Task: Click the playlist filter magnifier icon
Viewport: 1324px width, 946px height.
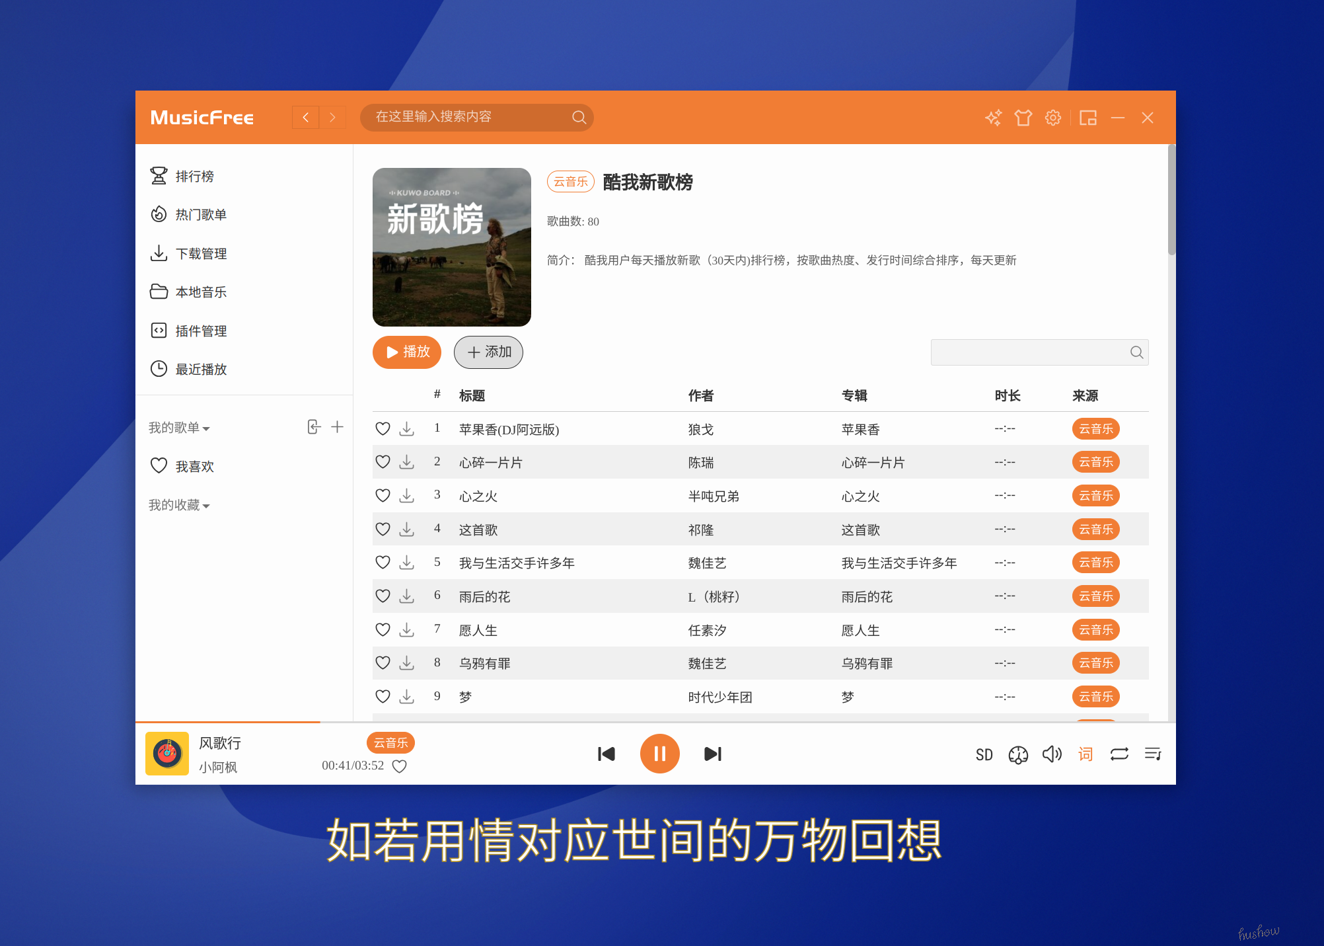Action: tap(1136, 352)
